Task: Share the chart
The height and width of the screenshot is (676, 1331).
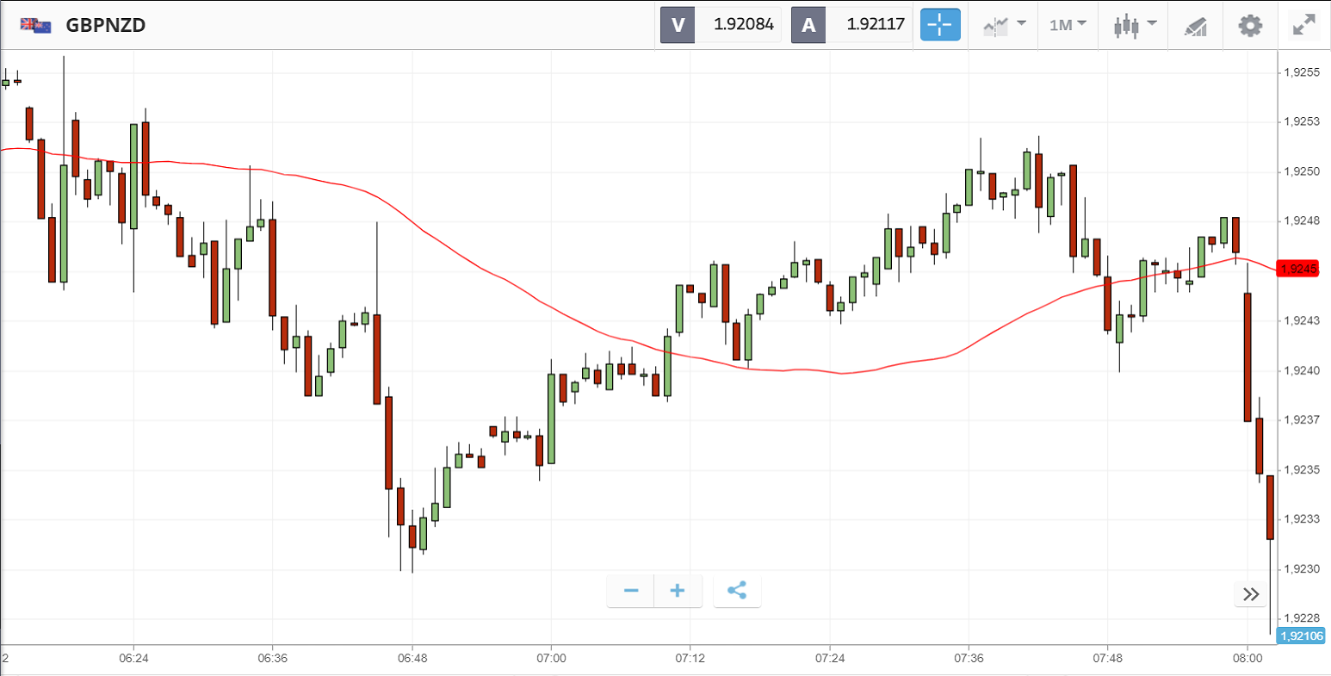Action: (737, 591)
